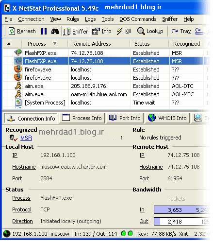Open the Tools menu
The image size is (213, 243).
108,19
